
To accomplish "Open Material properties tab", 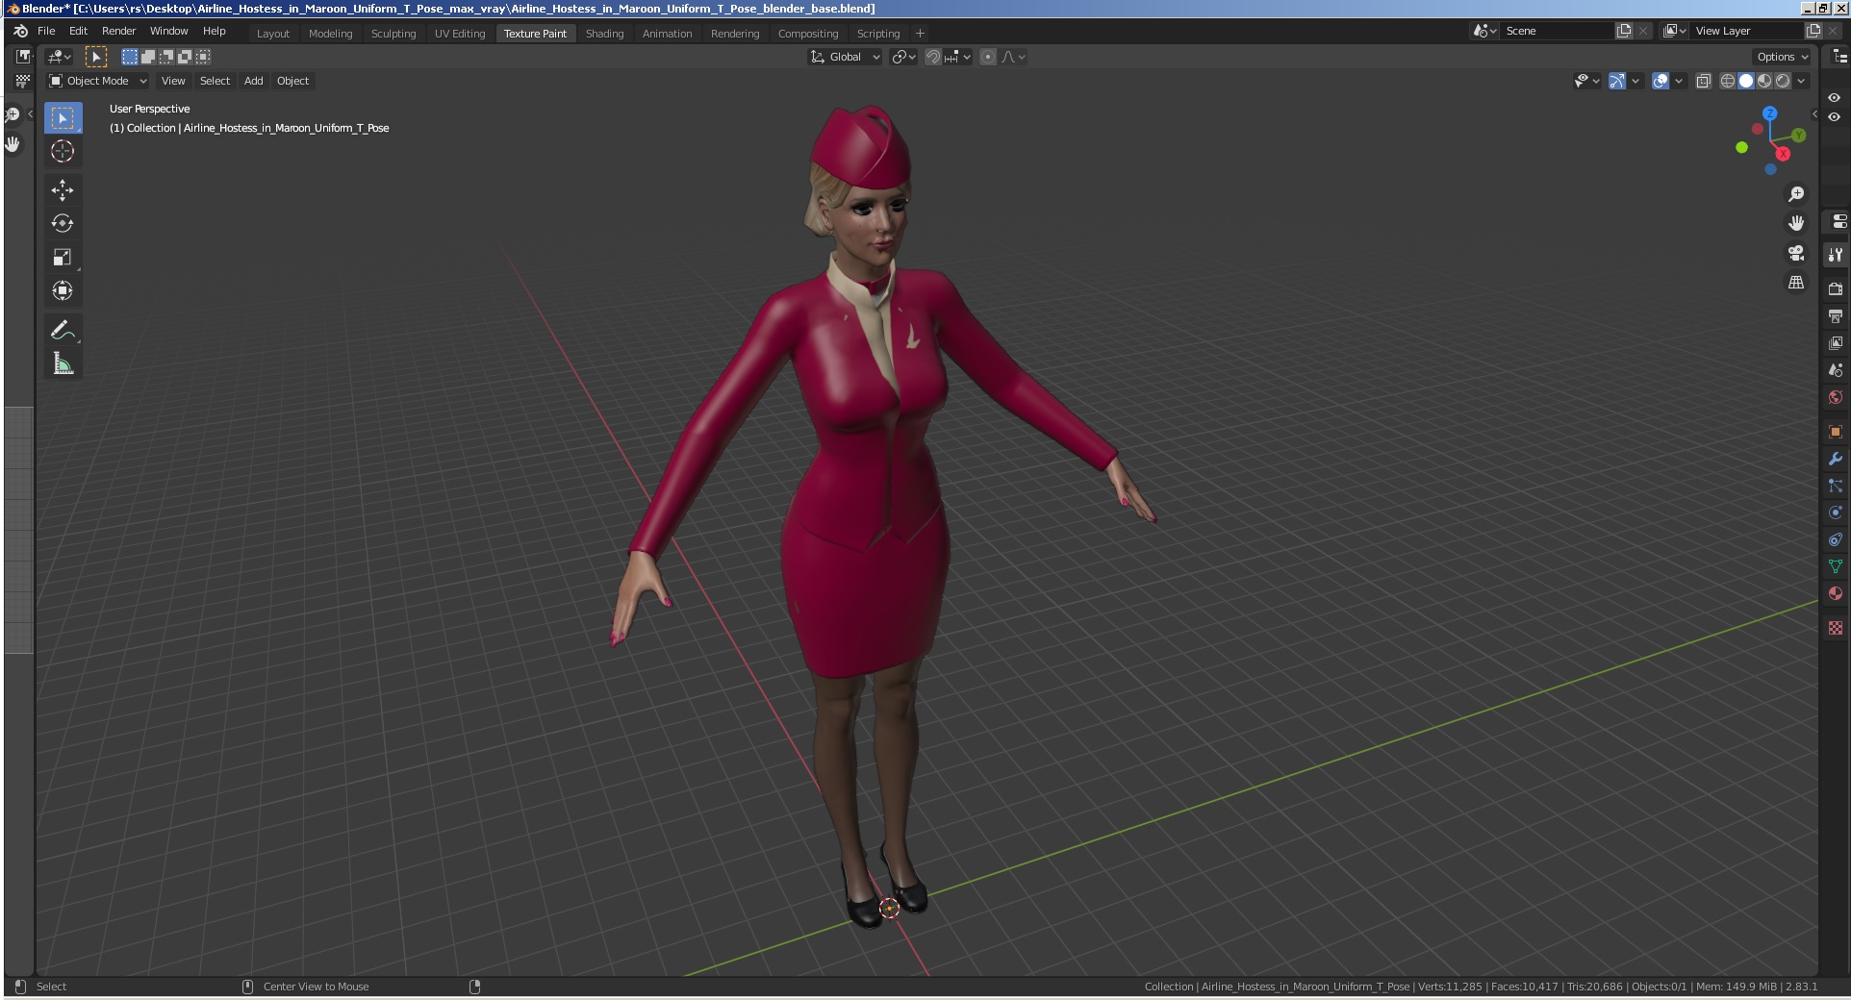I will [1836, 593].
